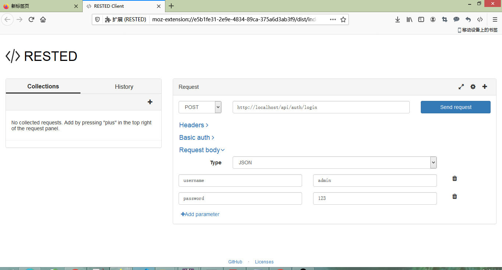Click the RESTED logo icon

[13, 56]
